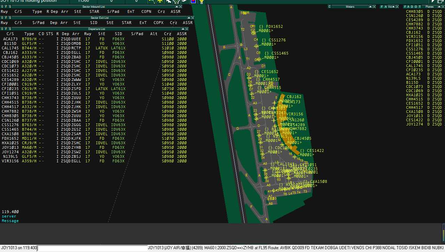
Task: Click the CBJ162 aircraft tag on map
Action: pos(294,97)
